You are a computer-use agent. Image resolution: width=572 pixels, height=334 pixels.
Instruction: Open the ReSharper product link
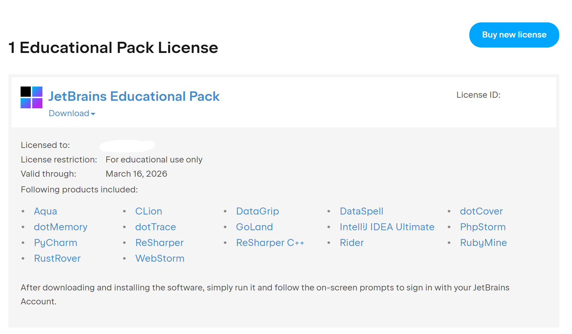click(x=159, y=243)
